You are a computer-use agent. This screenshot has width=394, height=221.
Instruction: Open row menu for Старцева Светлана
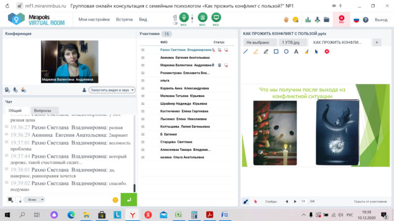coord(143,142)
